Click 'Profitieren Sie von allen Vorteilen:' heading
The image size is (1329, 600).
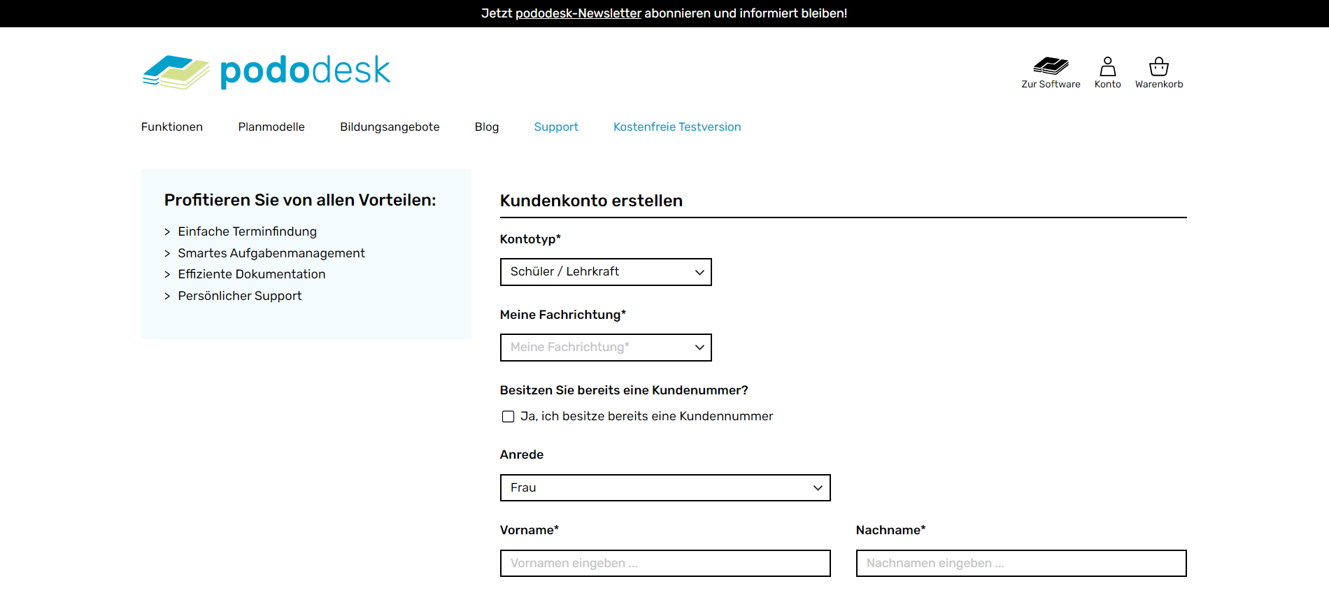coord(300,200)
